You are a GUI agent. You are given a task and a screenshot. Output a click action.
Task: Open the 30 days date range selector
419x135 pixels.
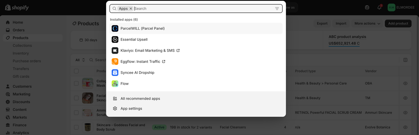click(x=88, y=40)
